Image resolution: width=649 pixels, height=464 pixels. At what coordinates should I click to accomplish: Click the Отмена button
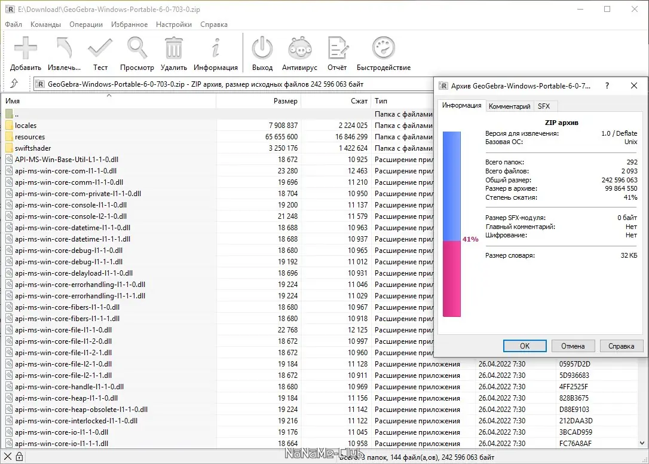(573, 346)
